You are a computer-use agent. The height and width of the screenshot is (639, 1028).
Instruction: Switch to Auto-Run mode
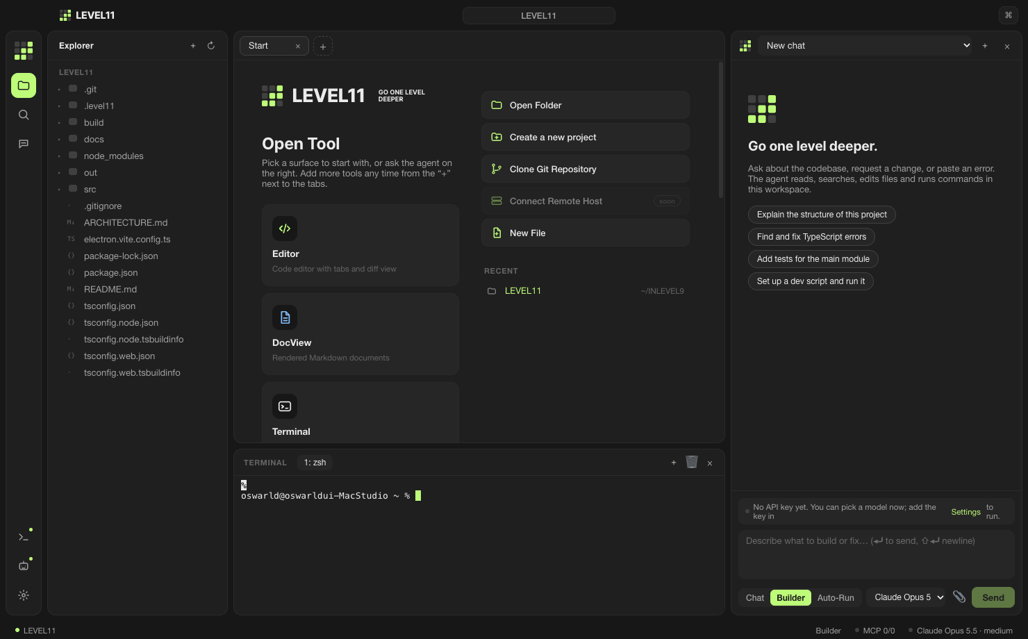pyautogui.click(x=836, y=597)
